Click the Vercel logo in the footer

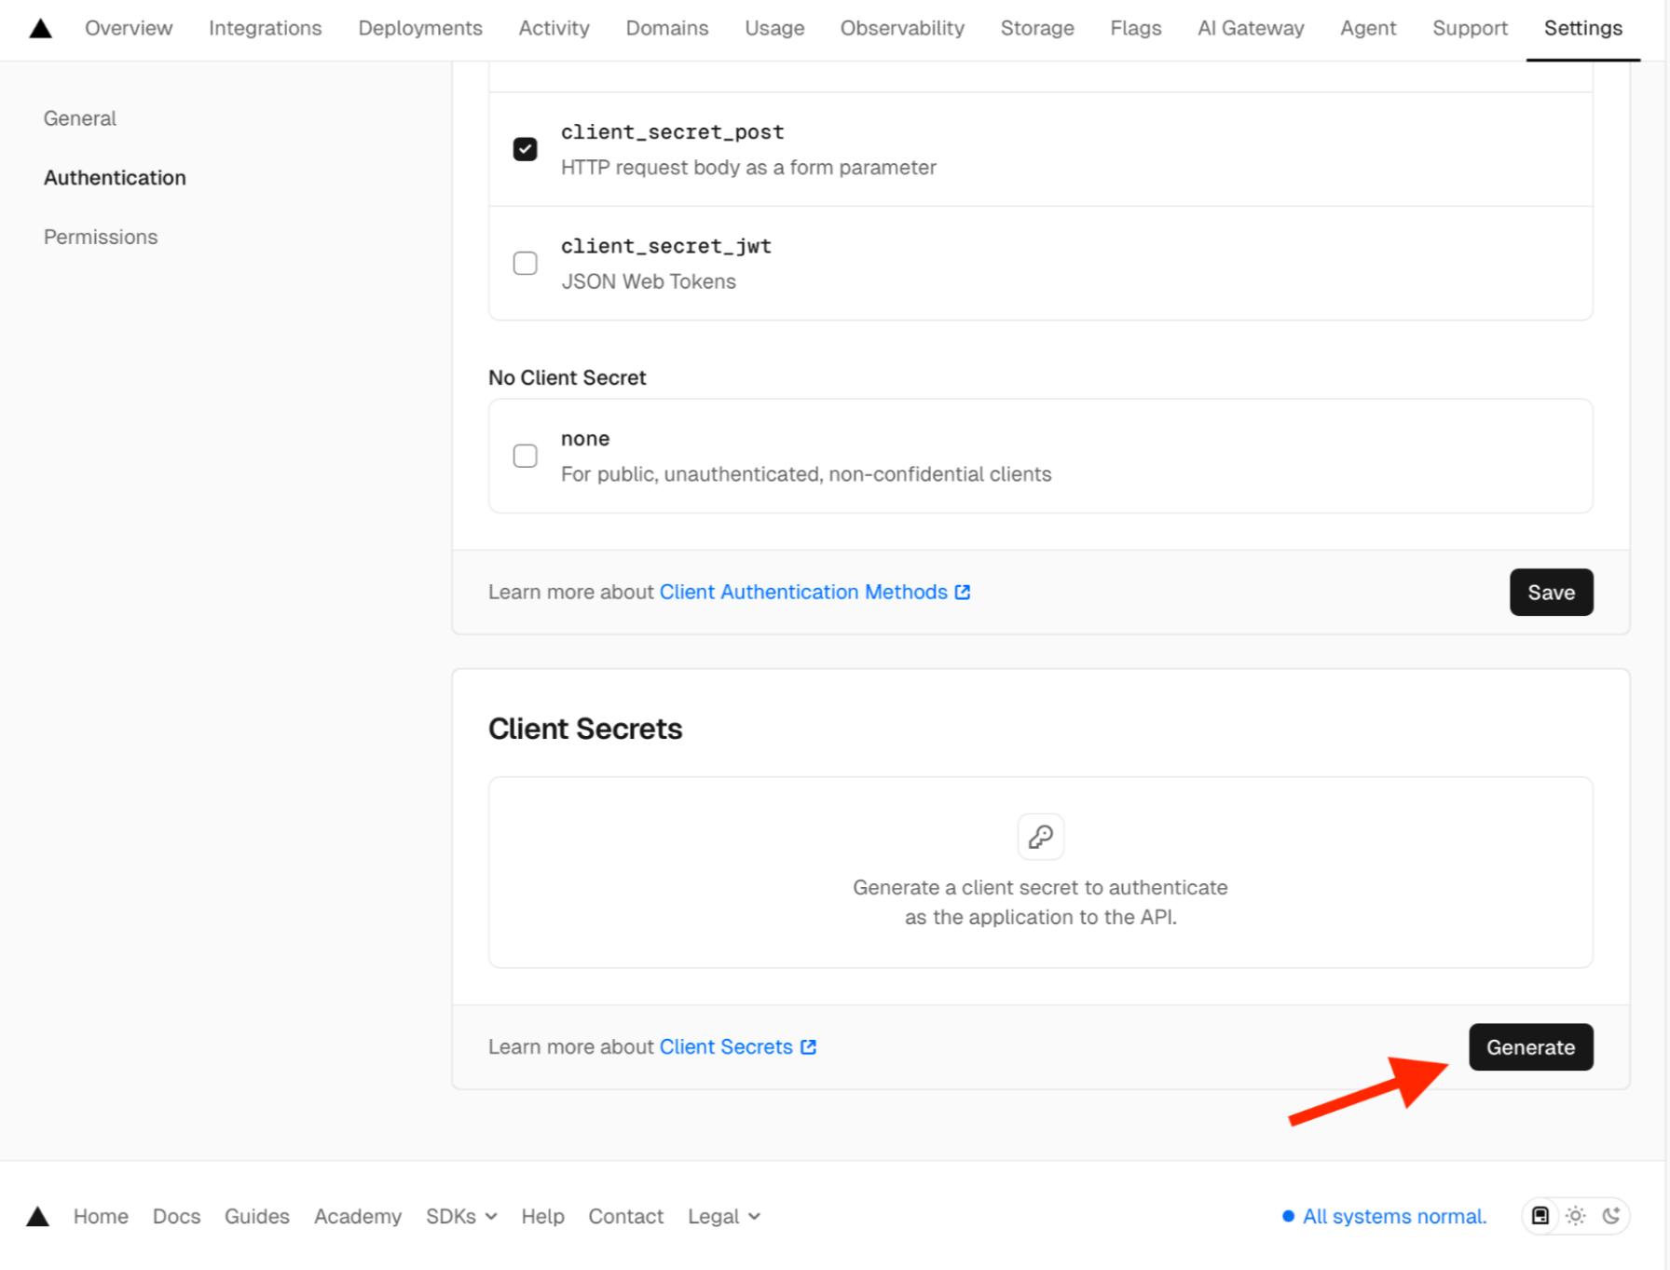click(x=38, y=1216)
